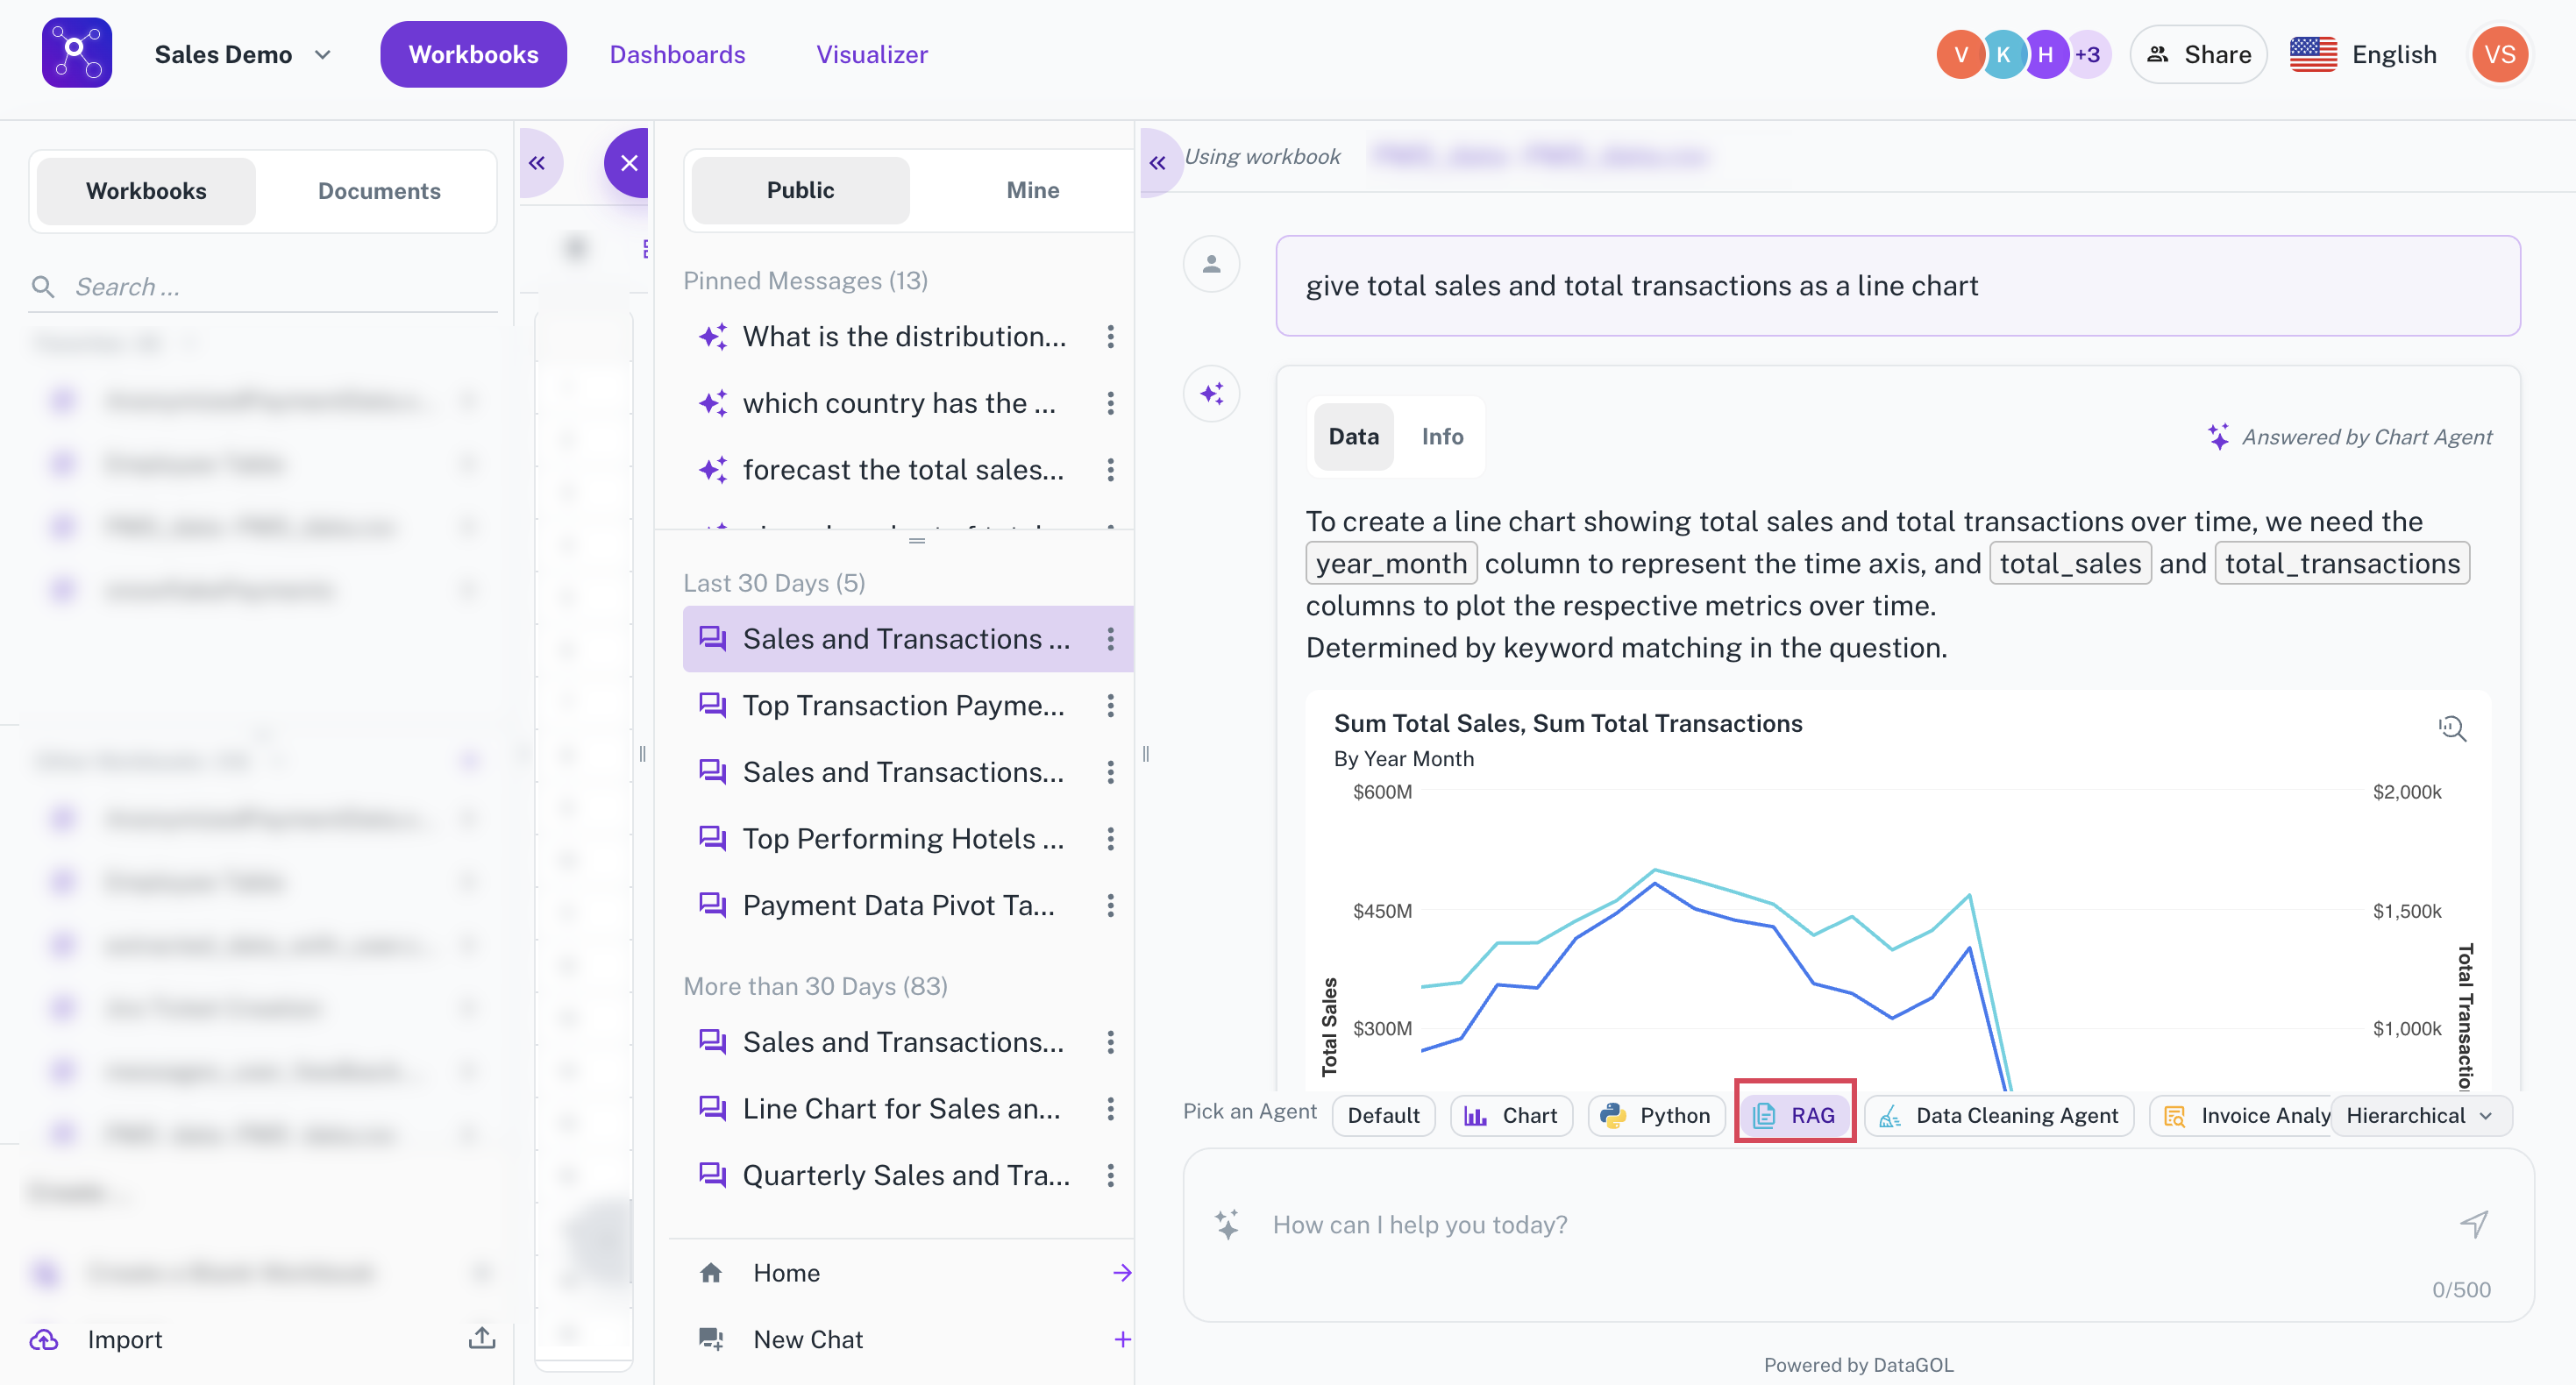Click the sparkle icon in chat input
The image size is (2576, 1385).
click(x=1227, y=1225)
